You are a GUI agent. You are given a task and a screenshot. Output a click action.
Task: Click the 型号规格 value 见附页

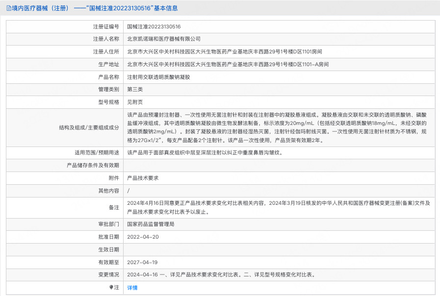coord(135,102)
